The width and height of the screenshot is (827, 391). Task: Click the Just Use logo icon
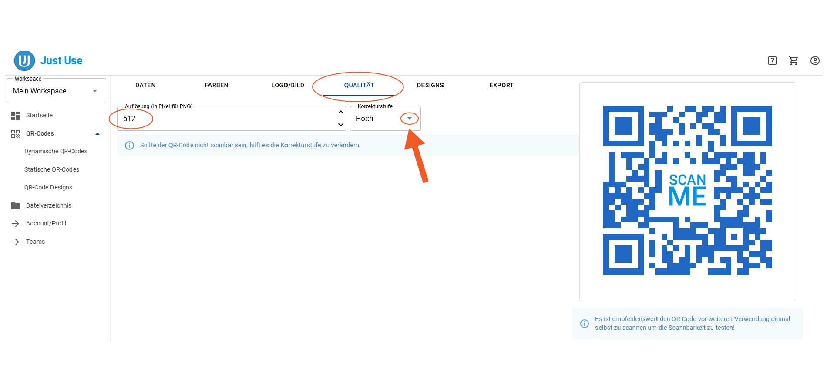(24, 60)
